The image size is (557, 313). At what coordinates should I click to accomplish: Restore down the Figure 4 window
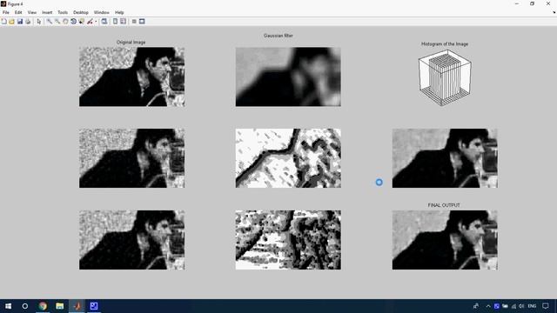tap(532, 3)
